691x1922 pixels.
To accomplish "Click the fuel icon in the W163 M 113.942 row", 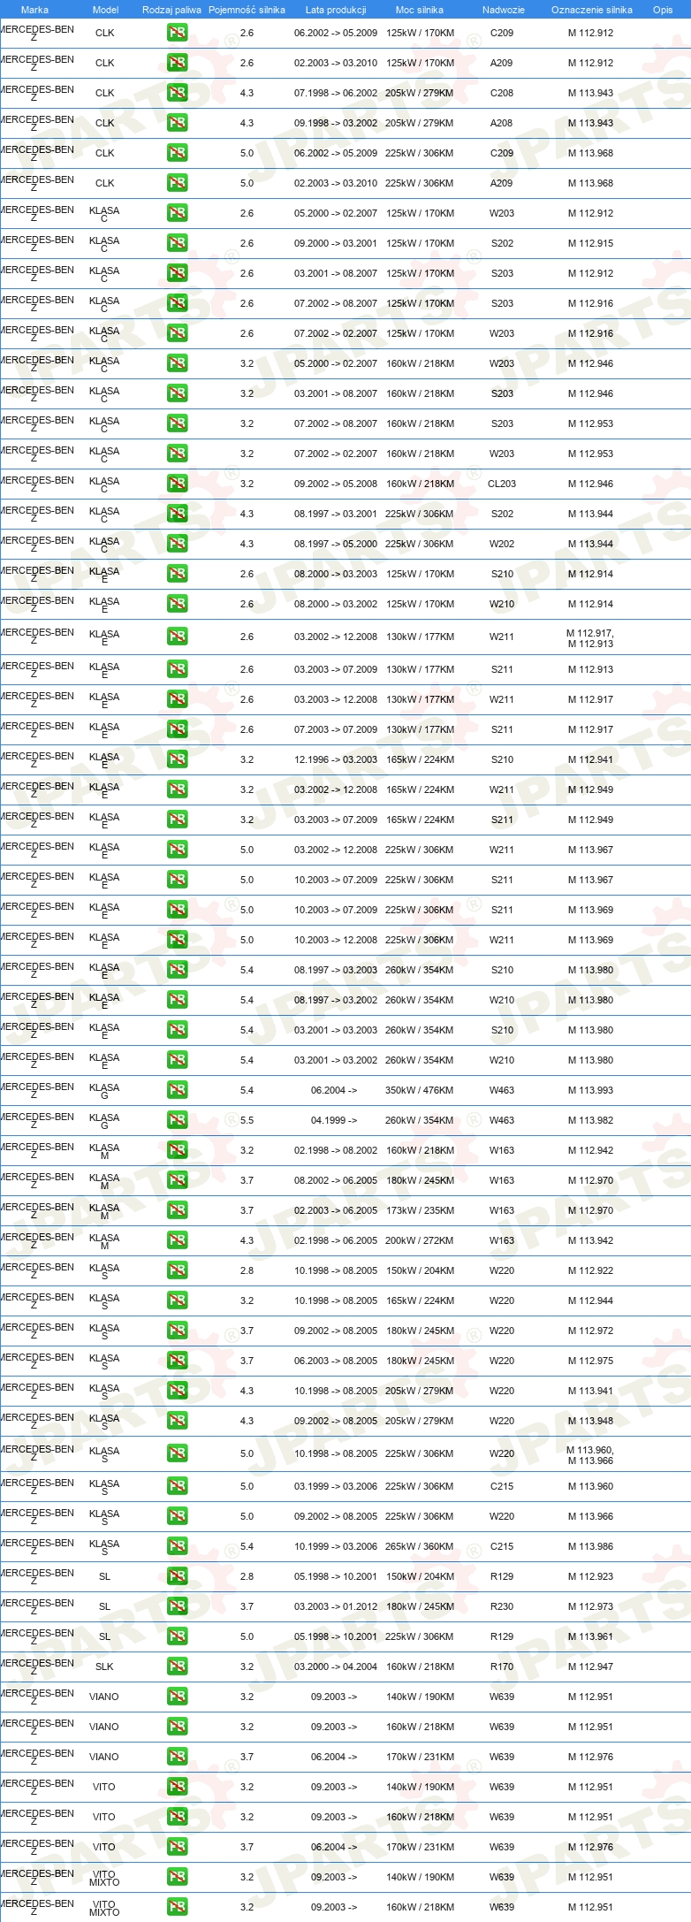I will [177, 1240].
